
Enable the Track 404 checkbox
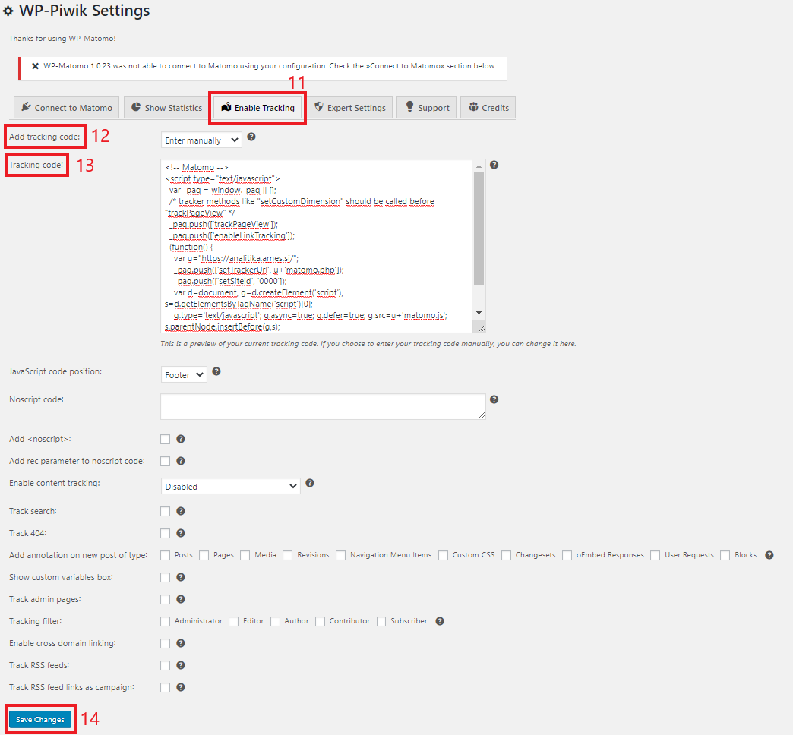166,533
